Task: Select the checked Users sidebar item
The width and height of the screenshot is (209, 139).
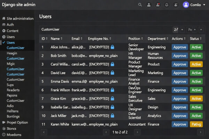Action: 11,42
